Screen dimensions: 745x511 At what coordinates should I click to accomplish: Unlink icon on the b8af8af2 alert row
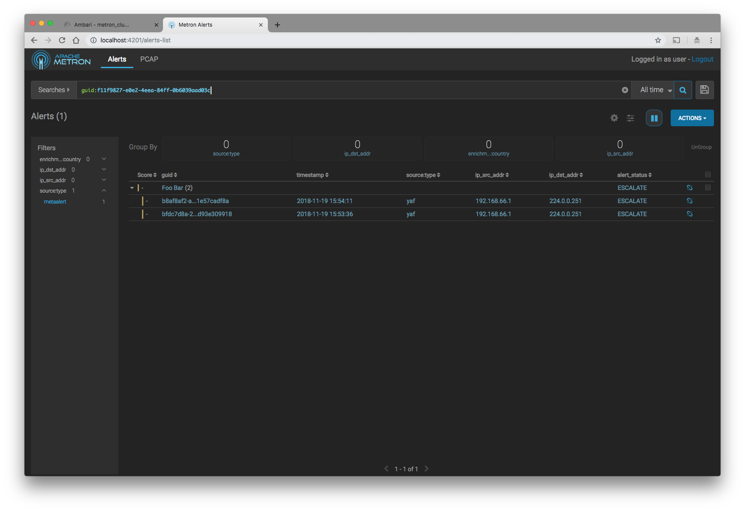pos(690,201)
